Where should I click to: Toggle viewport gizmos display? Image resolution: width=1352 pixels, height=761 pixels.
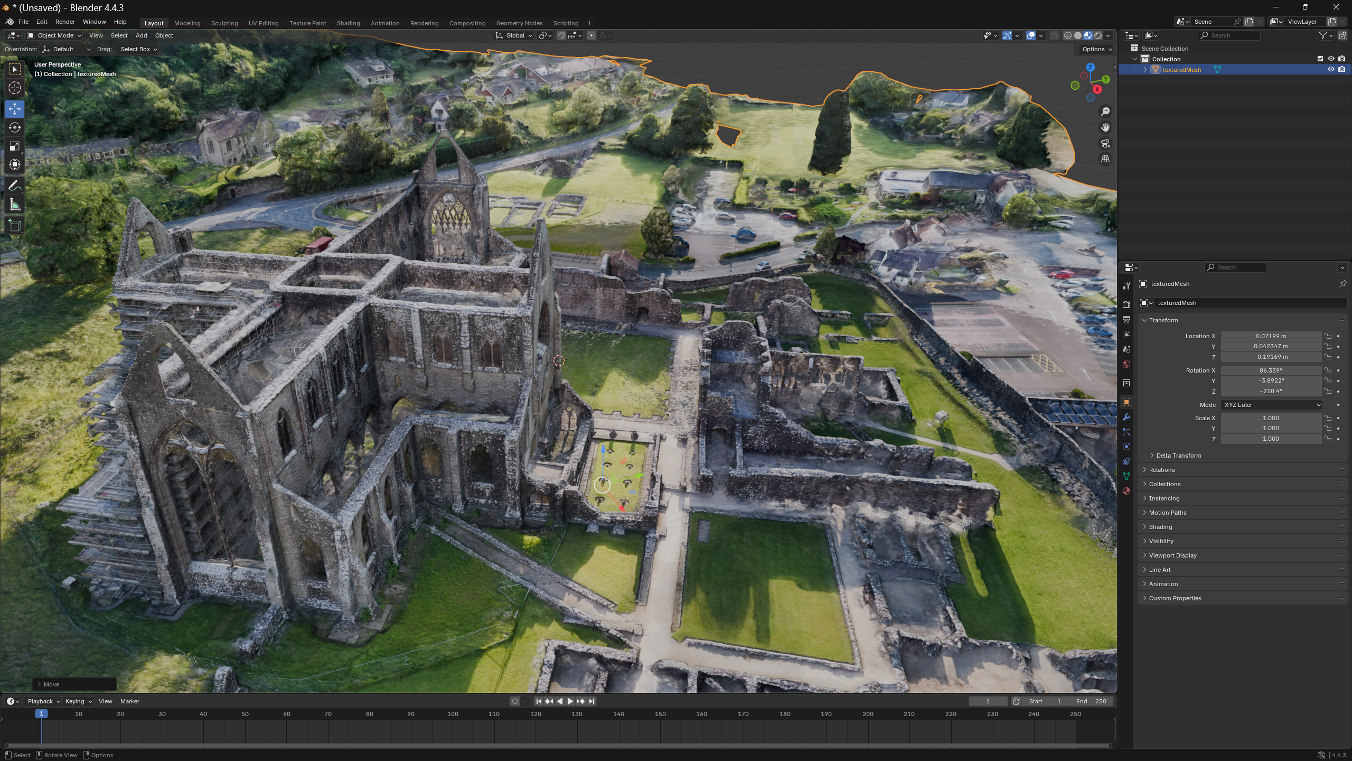[x=1007, y=35]
